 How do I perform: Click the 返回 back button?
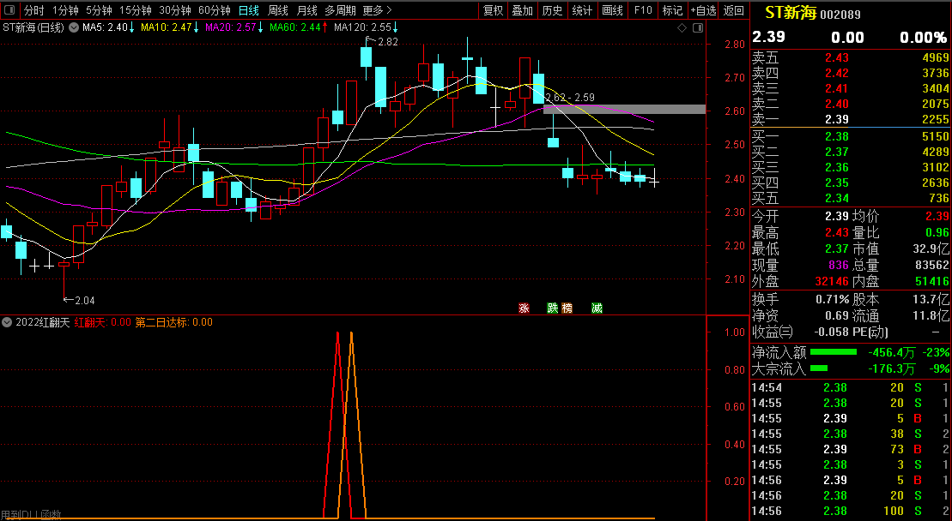(x=734, y=10)
